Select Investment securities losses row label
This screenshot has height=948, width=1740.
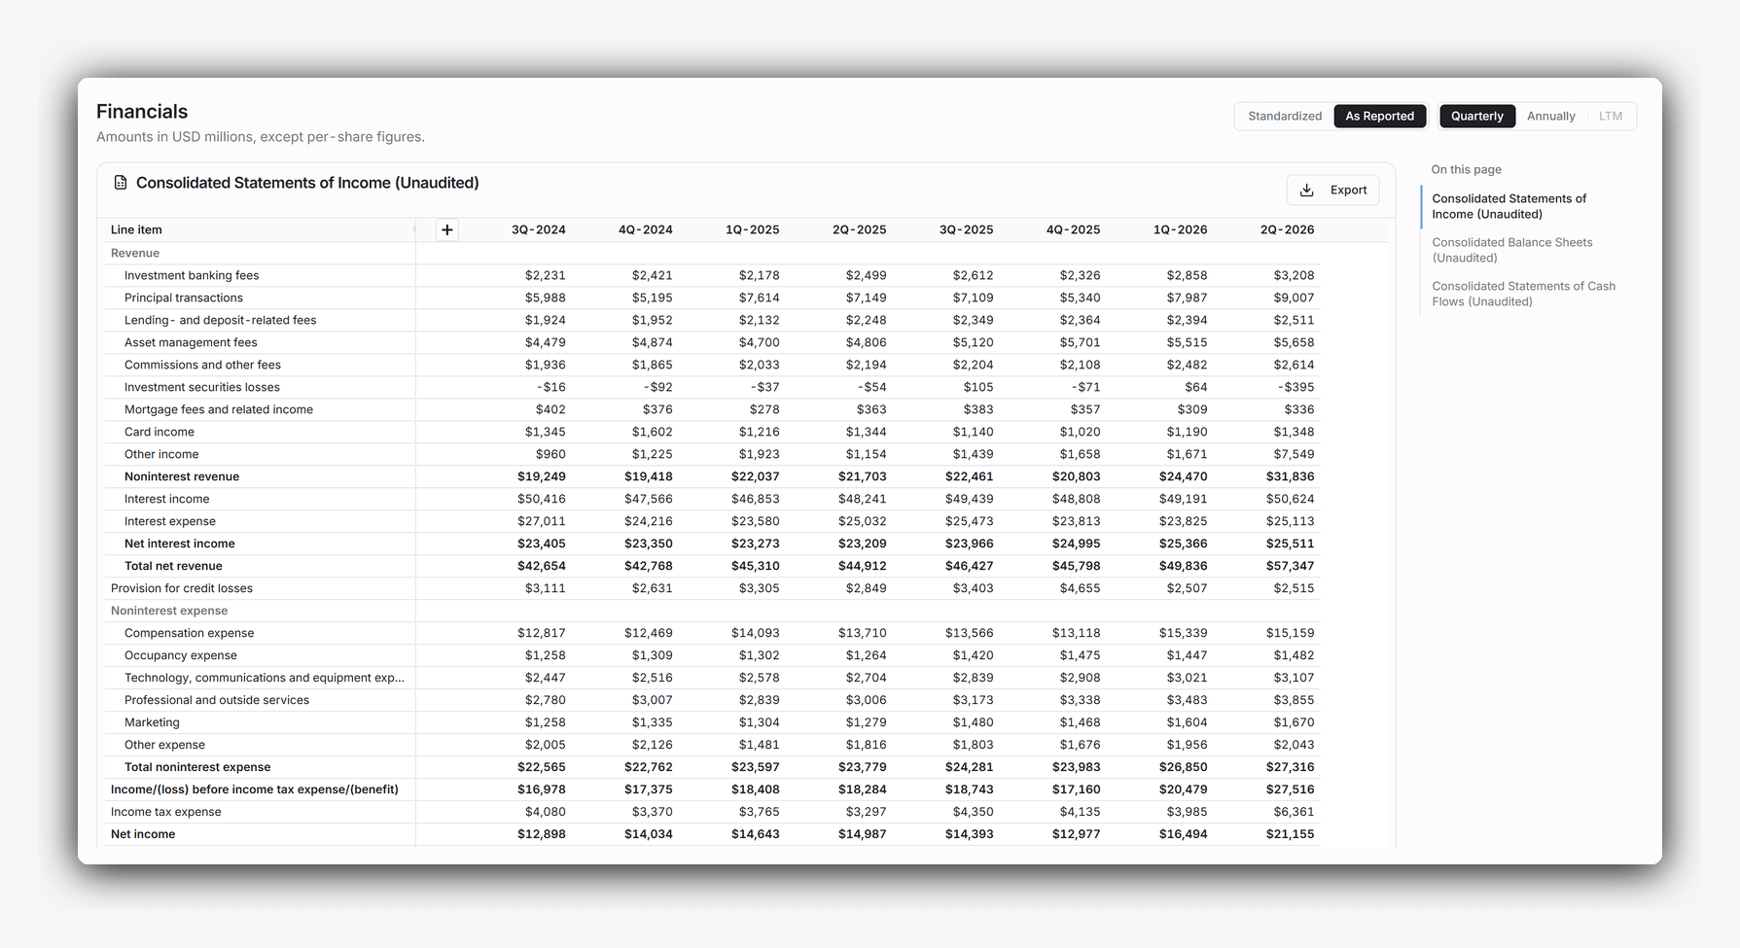tap(202, 387)
